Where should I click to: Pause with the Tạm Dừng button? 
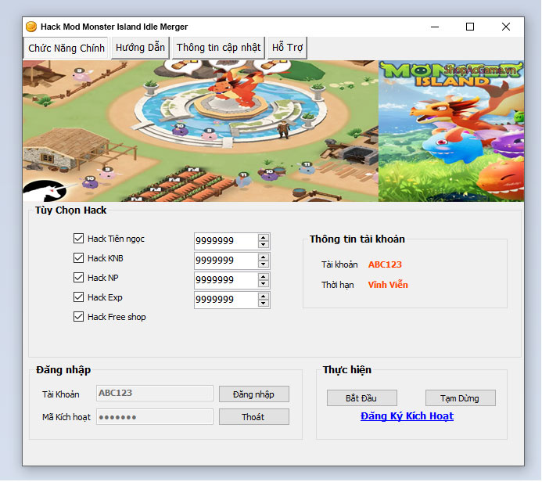click(461, 398)
